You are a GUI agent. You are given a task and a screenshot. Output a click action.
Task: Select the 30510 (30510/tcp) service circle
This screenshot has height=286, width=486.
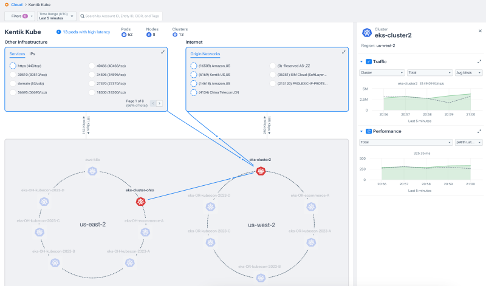coord(13,75)
